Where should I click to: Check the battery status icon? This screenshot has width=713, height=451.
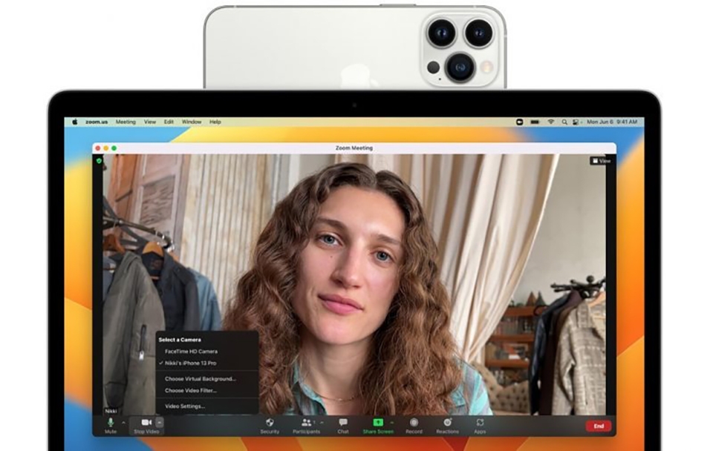pos(535,122)
